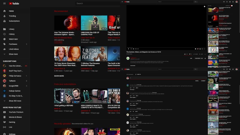Open the Live broadcast icon in sidebar
240x135 pixels.
[4, 127]
